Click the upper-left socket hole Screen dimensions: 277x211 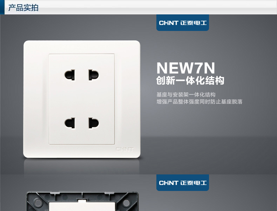(70, 75)
